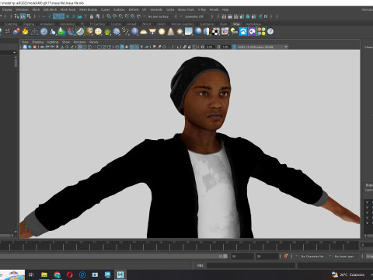The height and width of the screenshot is (280, 373).
Task: Open File Explorer from the taskbar
Action: [x=44, y=275]
